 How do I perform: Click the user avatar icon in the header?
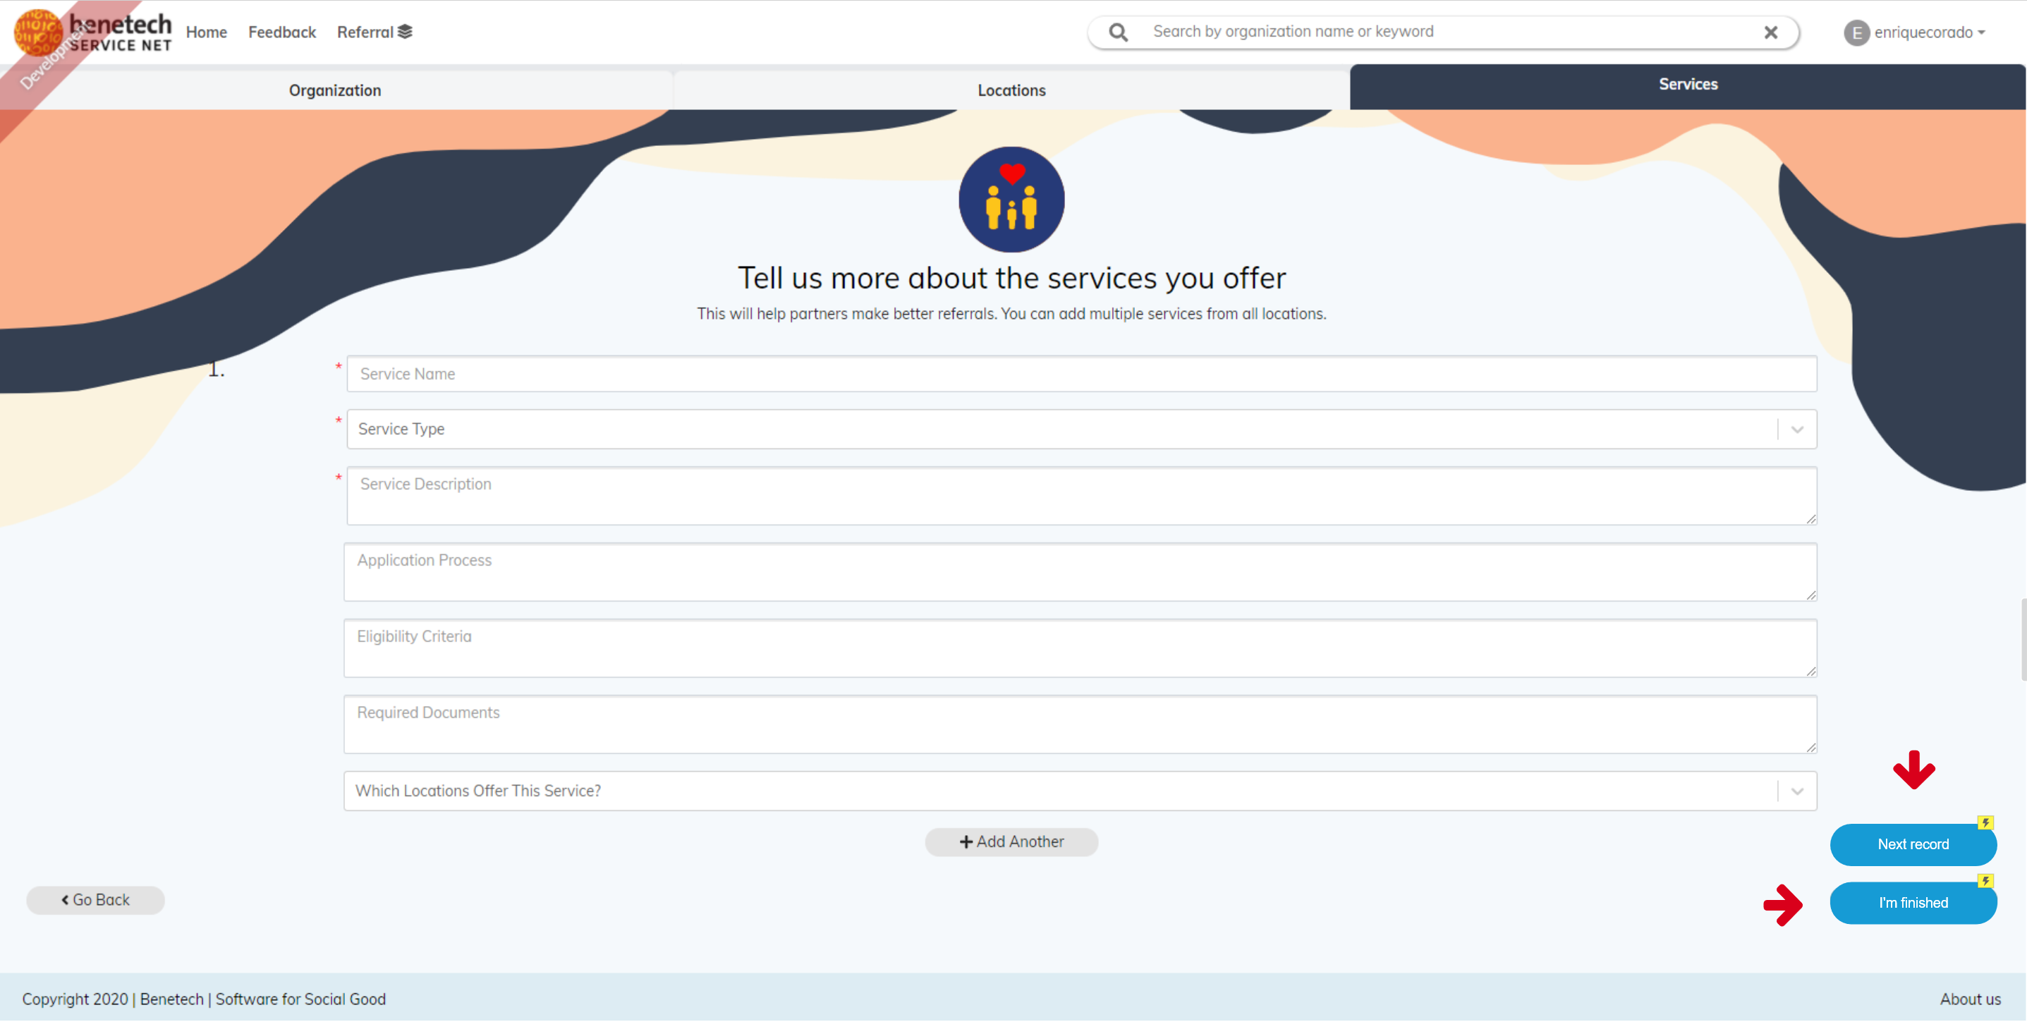(x=1856, y=32)
